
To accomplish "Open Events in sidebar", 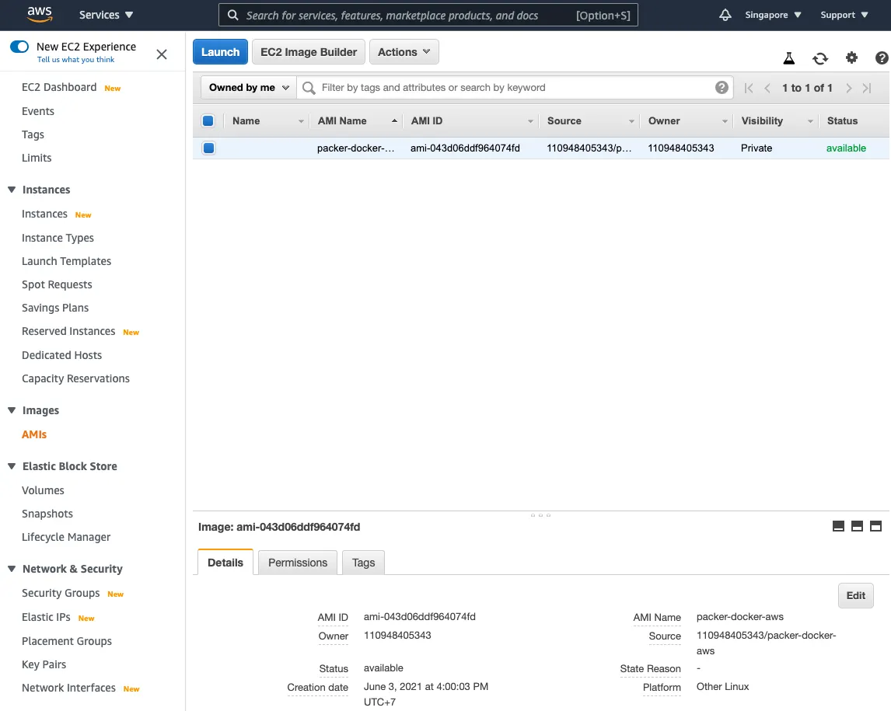I will [38, 111].
